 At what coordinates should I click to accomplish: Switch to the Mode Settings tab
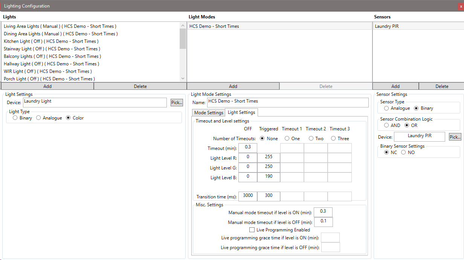coord(209,113)
